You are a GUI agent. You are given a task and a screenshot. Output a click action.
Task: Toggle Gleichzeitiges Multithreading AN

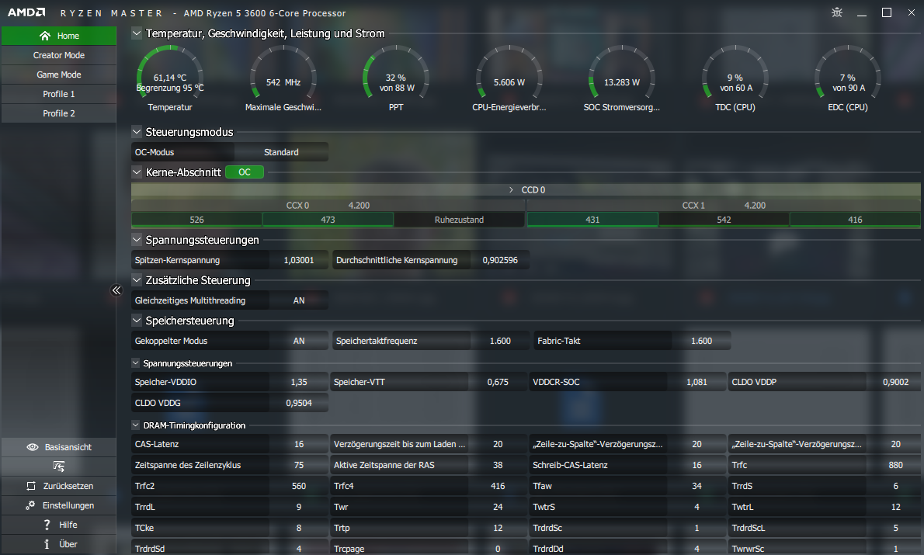coord(299,301)
